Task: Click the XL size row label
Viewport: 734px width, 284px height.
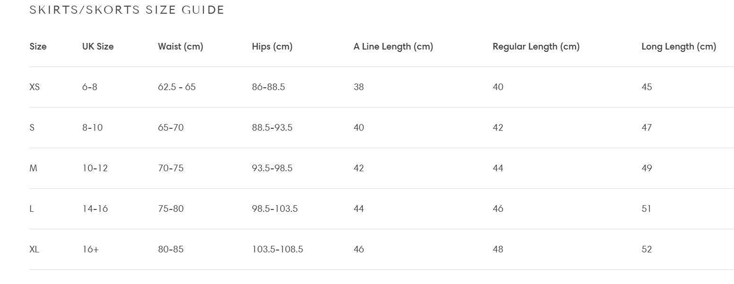Action: click(x=34, y=250)
